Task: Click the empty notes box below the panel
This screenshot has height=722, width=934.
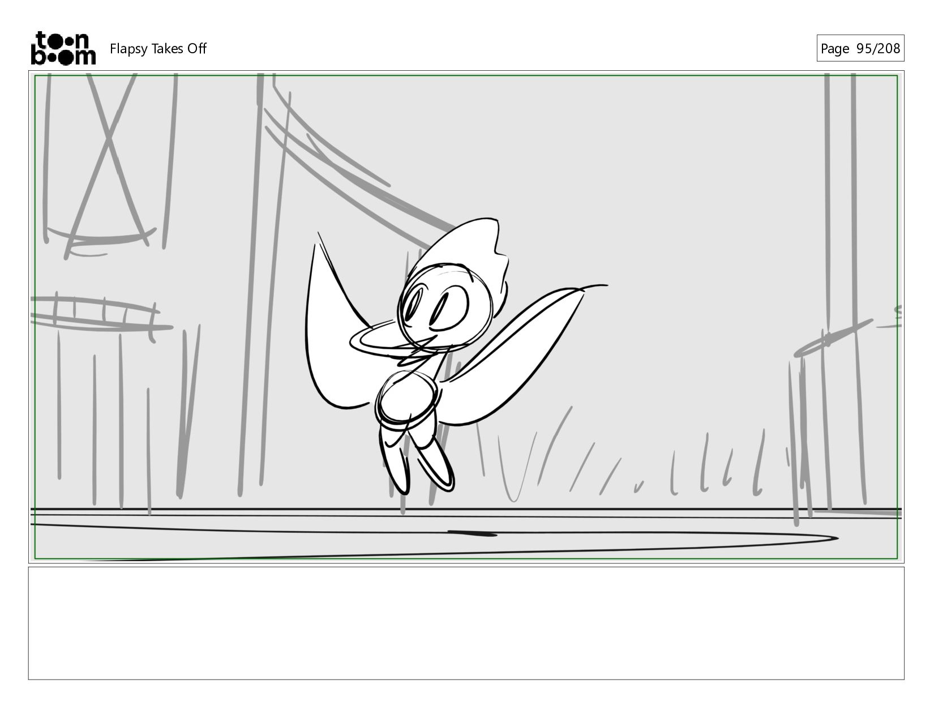Action: click(x=466, y=623)
